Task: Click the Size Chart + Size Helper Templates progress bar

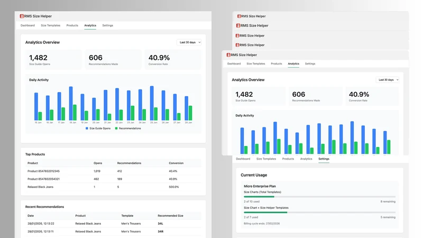Action: (x=320, y=213)
